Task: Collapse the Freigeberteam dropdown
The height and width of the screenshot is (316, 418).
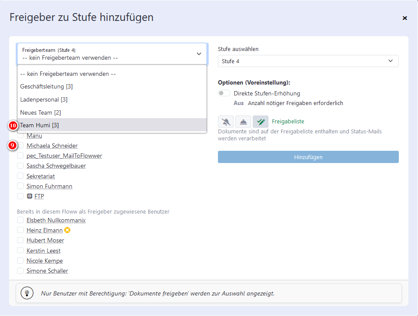Action: point(112,54)
